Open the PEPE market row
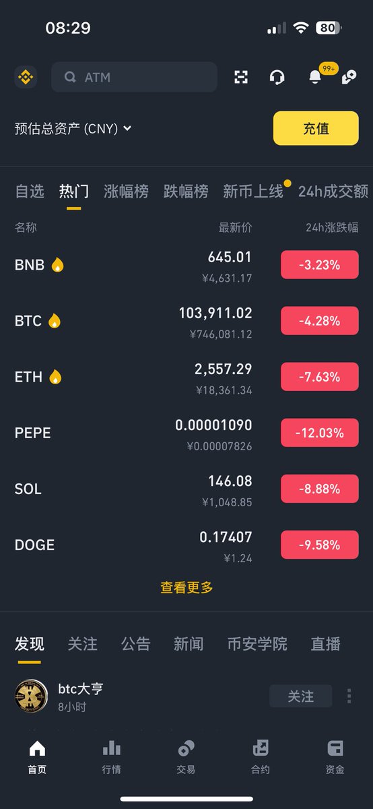The image size is (373, 809). (x=186, y=433)
